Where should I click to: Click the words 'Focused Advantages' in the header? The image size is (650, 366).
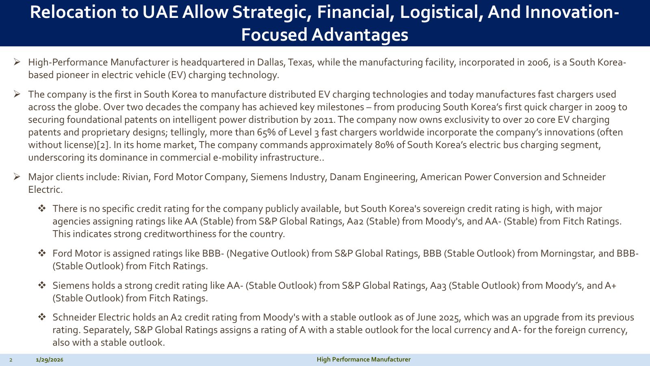click(x=325, y=35)
